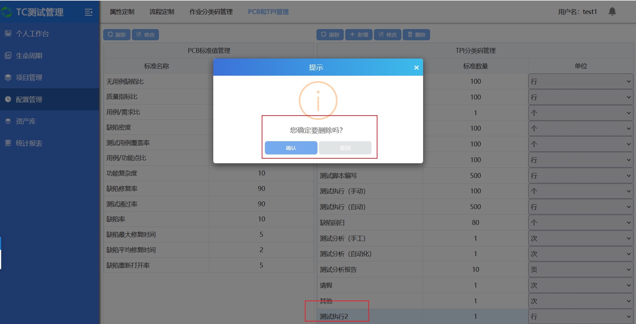The width and height of the screenshot is (636, 324).
Task: Open 统计报表 from the sidebar
Action: 29,143
